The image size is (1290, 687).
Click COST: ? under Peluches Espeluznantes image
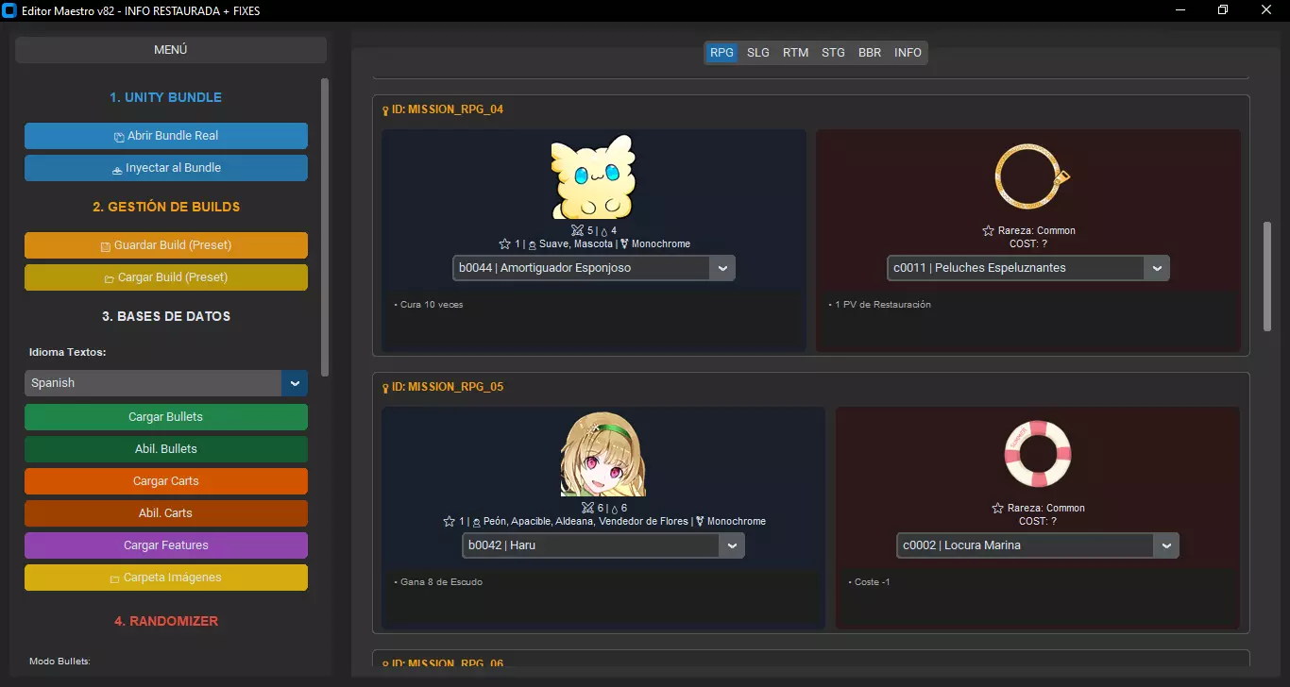tap(1028, 243)
